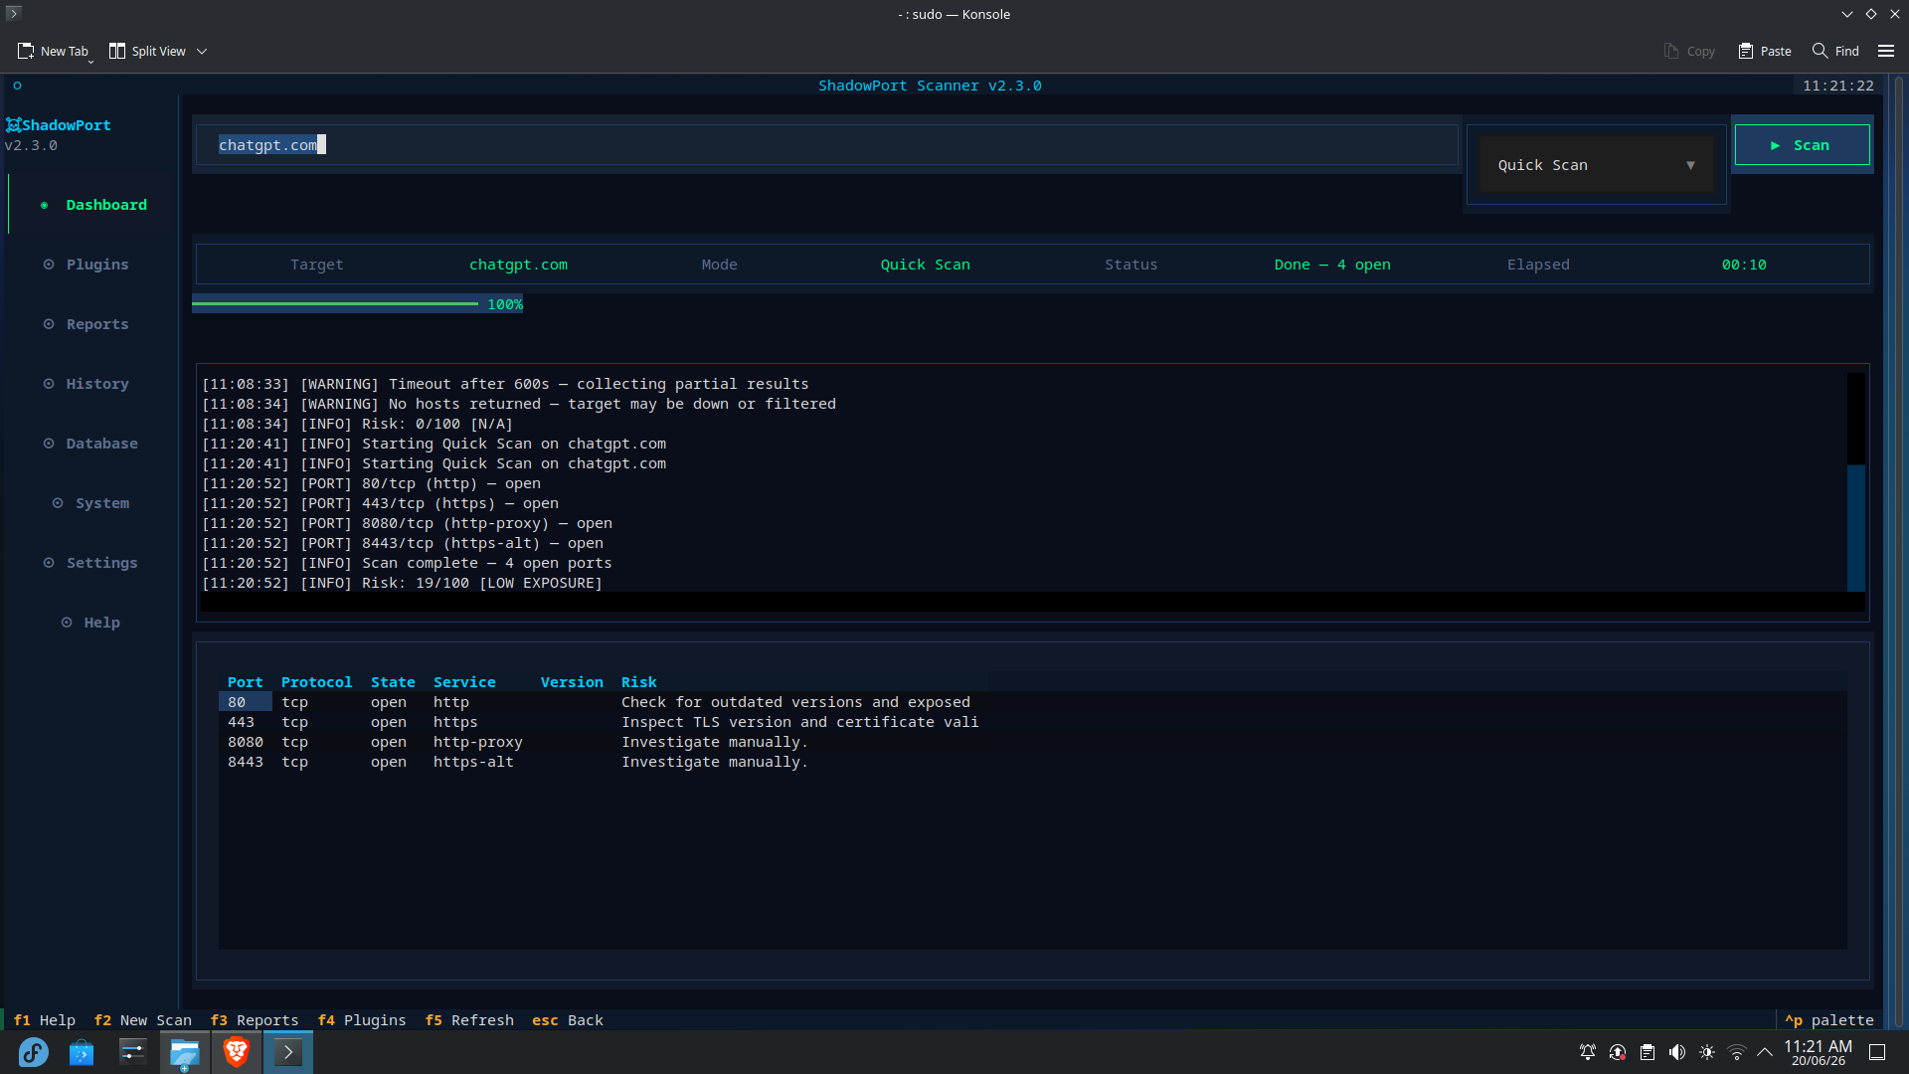Click the Paste button in Konsole toolbar

coord(1765,51)
